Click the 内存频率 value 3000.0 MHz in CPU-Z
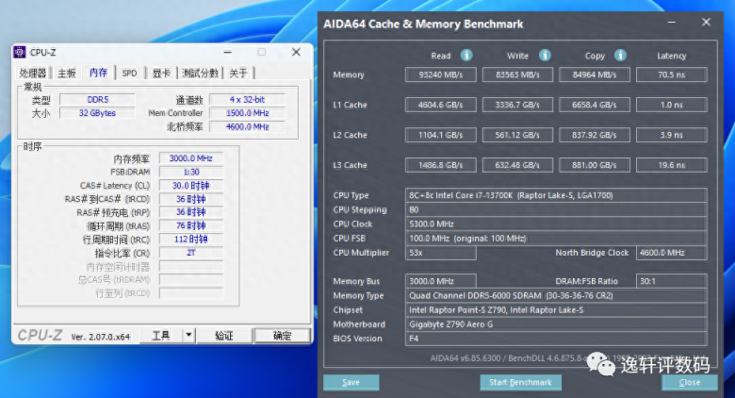Viewport: 735px width, 398px height. tap(191, 158)
